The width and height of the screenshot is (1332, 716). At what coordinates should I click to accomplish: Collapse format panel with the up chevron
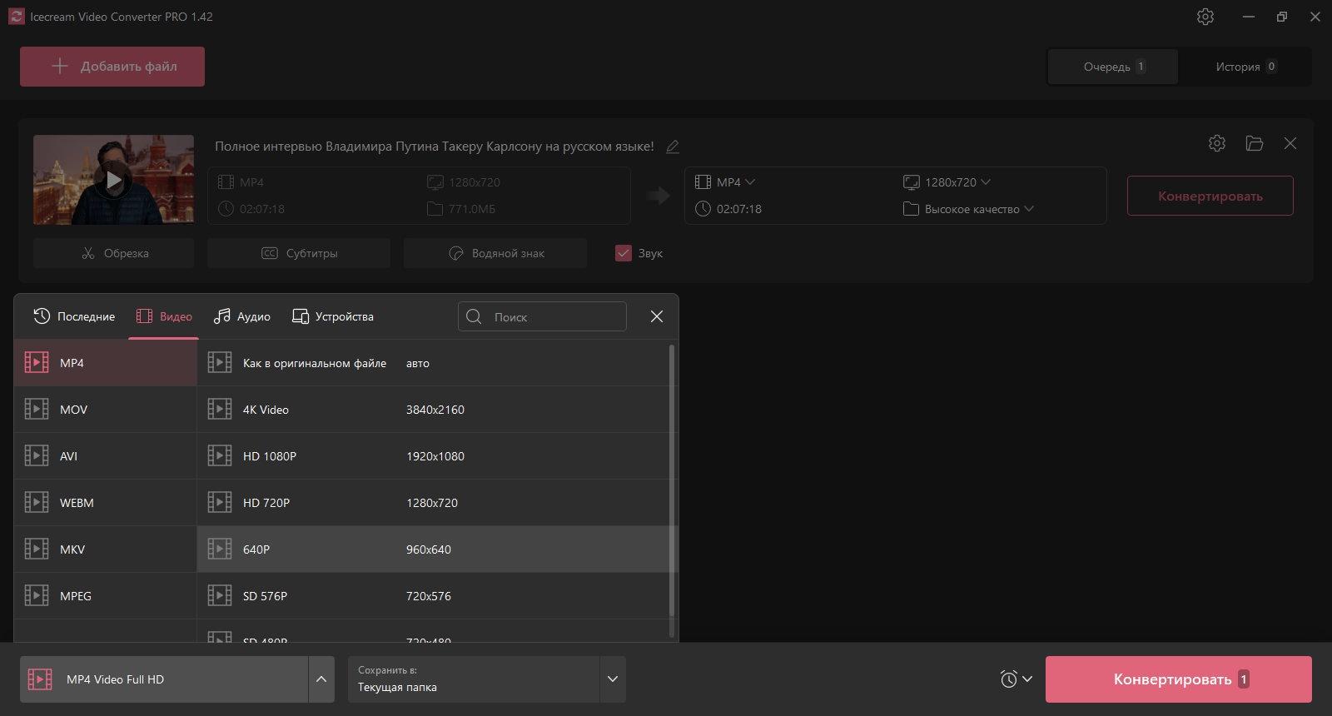click(x=321, y=679)
